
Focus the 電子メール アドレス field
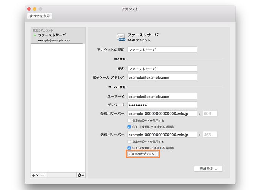click(162, 78)
